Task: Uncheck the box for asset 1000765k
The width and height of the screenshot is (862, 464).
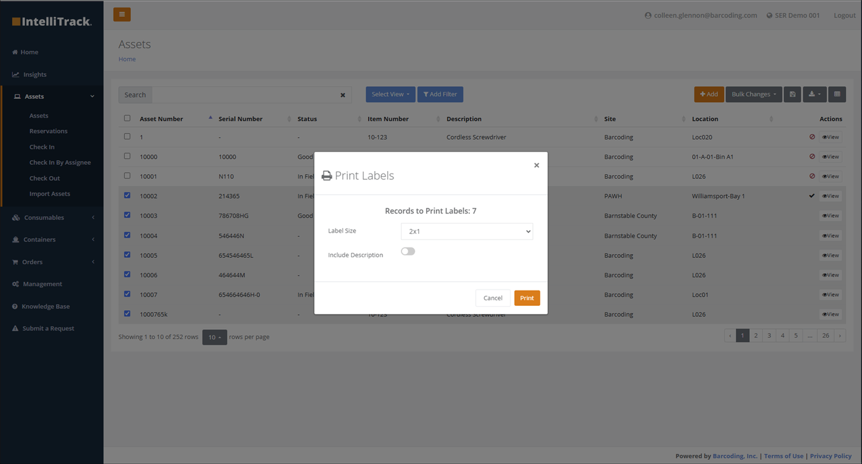Action: coord(127,314)
